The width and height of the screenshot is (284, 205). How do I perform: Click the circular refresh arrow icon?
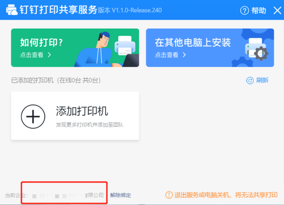point(250,80)
